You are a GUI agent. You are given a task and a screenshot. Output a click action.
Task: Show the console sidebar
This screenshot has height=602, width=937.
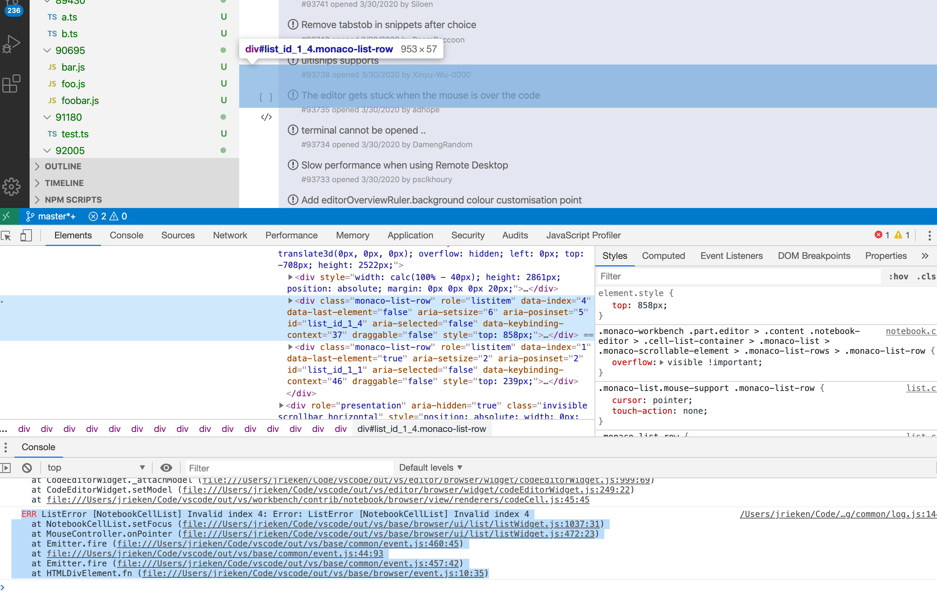(6, 468)
